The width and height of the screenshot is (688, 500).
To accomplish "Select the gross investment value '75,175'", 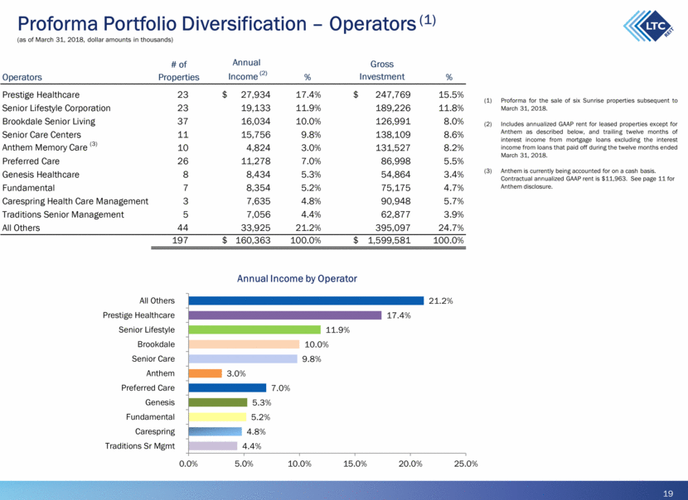I will point(395,188).
